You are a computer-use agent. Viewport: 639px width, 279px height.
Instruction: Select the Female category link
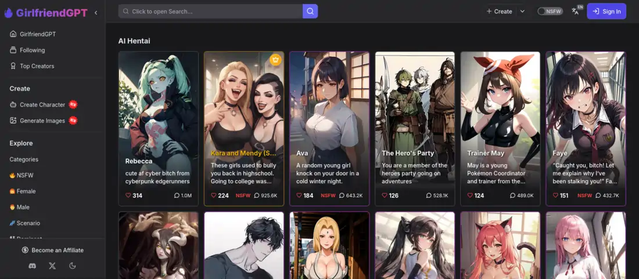coord(23,191)
